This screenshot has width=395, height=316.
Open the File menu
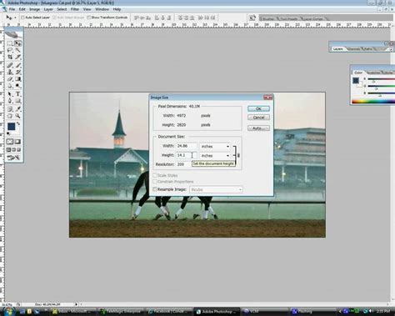(12, 9)
